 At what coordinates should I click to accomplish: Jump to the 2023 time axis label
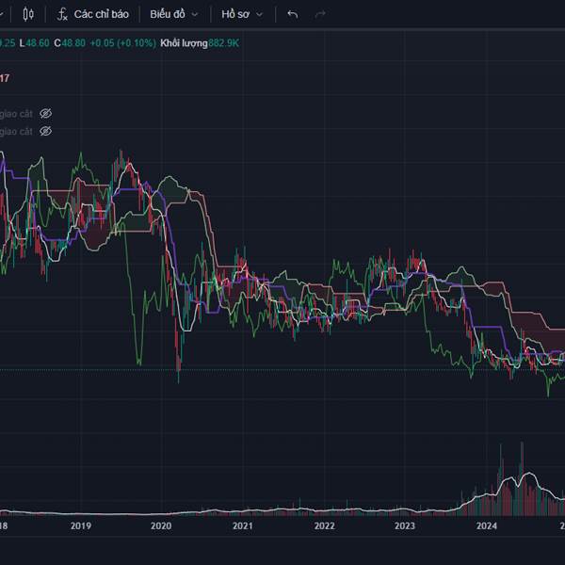(405, 526)
